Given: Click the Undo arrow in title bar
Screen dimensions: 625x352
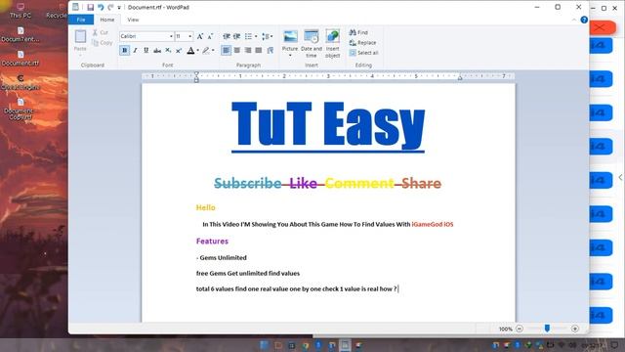Looking at the screenshot, I should click(101, 7).
